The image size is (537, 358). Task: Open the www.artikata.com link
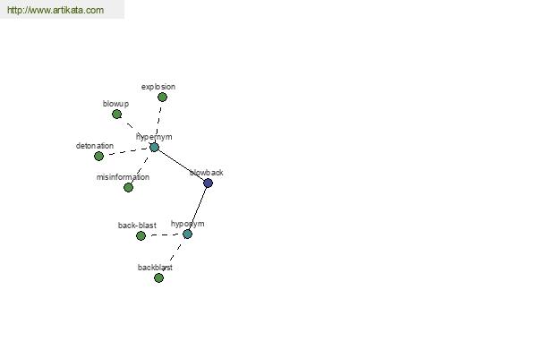[x=55, y=10]
